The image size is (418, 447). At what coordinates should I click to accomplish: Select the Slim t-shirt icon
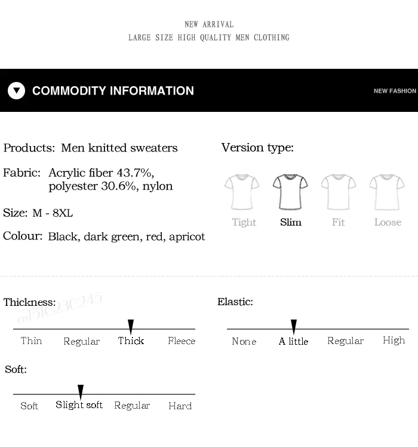[290, 192]
